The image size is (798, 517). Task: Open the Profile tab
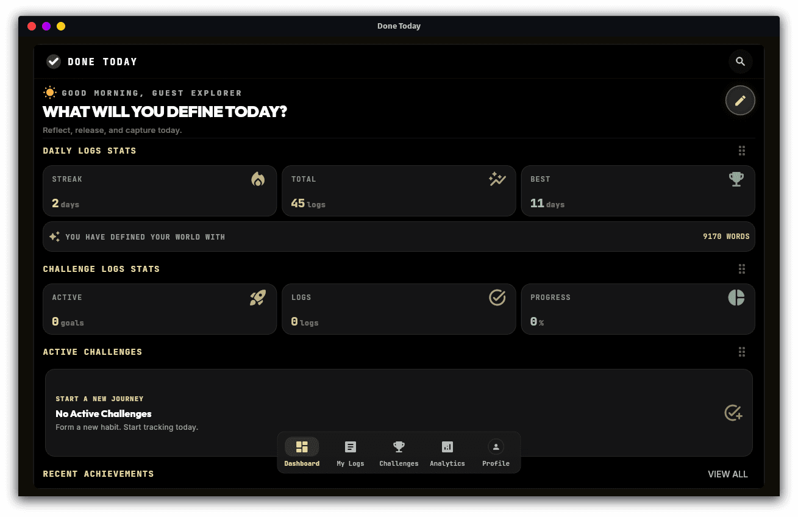496,453
